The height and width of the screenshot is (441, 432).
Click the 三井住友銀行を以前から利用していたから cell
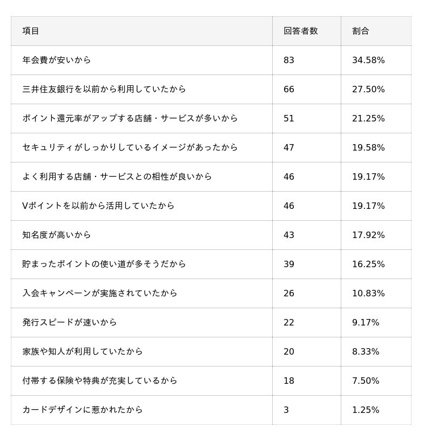[104, 90]
